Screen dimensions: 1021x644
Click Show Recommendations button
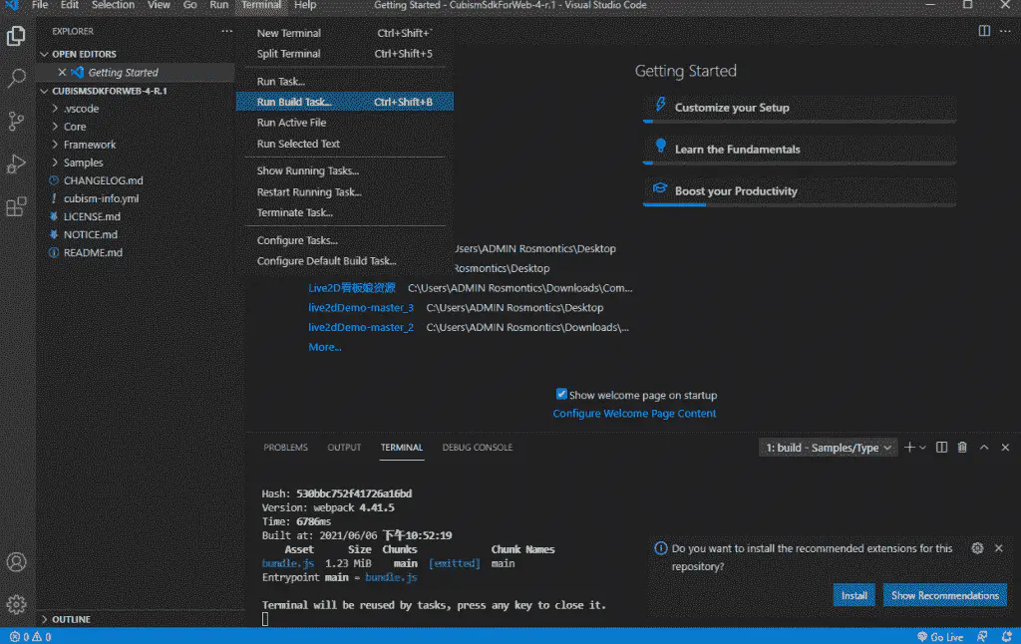[x=945, y=595]
